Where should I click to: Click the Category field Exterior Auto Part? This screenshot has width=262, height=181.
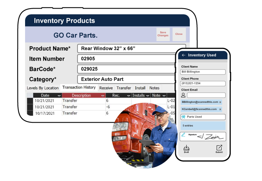[127, 79]
